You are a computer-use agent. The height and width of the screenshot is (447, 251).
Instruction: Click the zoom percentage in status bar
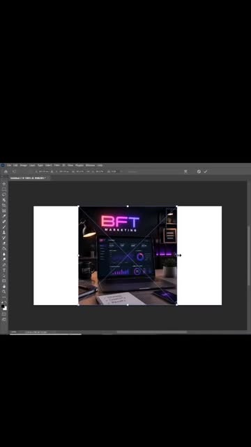[14, 332]
